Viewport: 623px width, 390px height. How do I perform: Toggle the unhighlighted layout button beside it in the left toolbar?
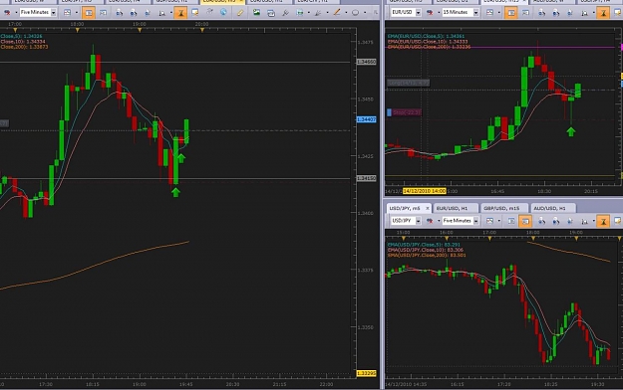[103, 13]
